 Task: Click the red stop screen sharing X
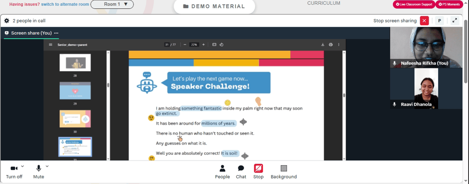tap(424, 21)
